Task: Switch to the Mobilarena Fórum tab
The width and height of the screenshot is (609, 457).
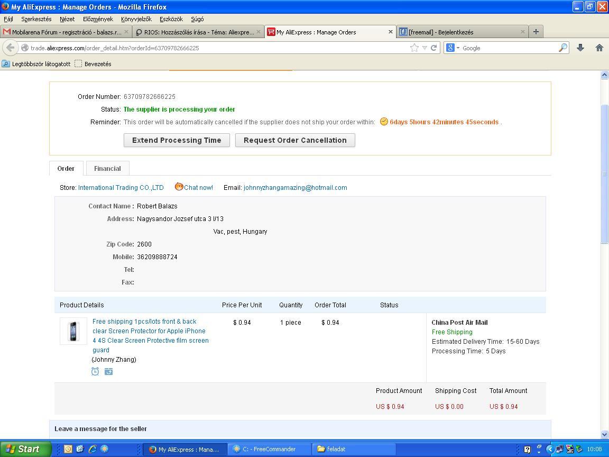Action: 66,32
